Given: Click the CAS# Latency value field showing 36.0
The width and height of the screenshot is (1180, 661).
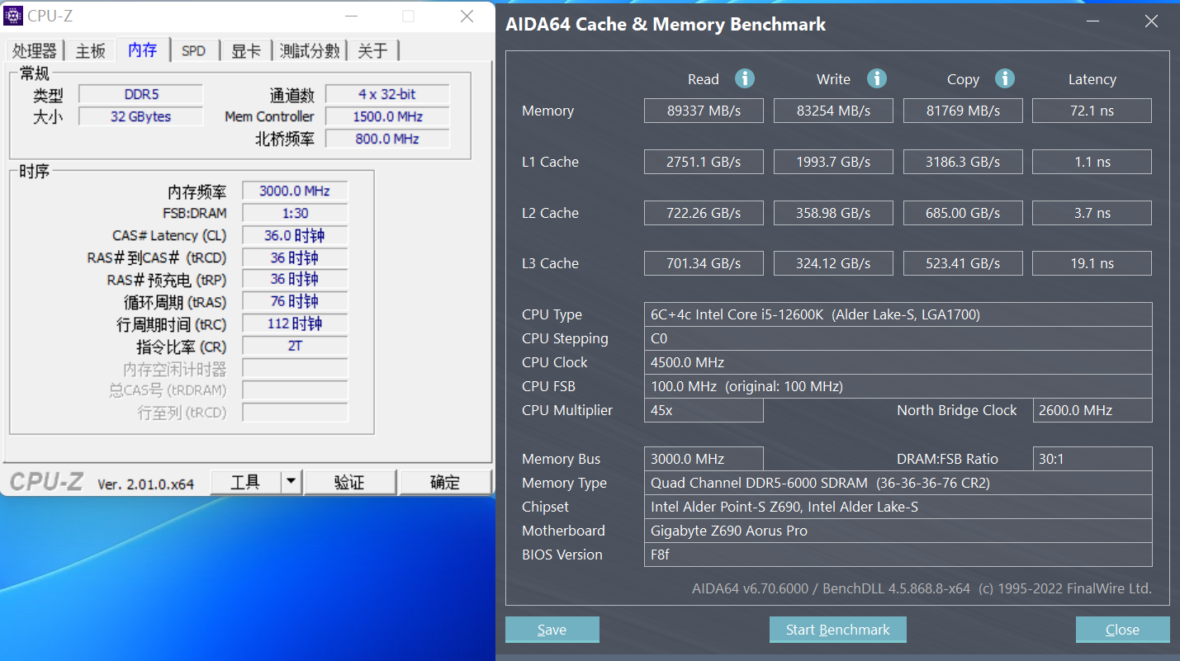Looking at the screenshot, I should pos(294,234).
